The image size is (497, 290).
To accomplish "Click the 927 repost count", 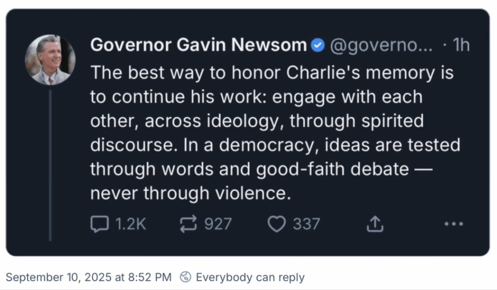I will [218, 224].
